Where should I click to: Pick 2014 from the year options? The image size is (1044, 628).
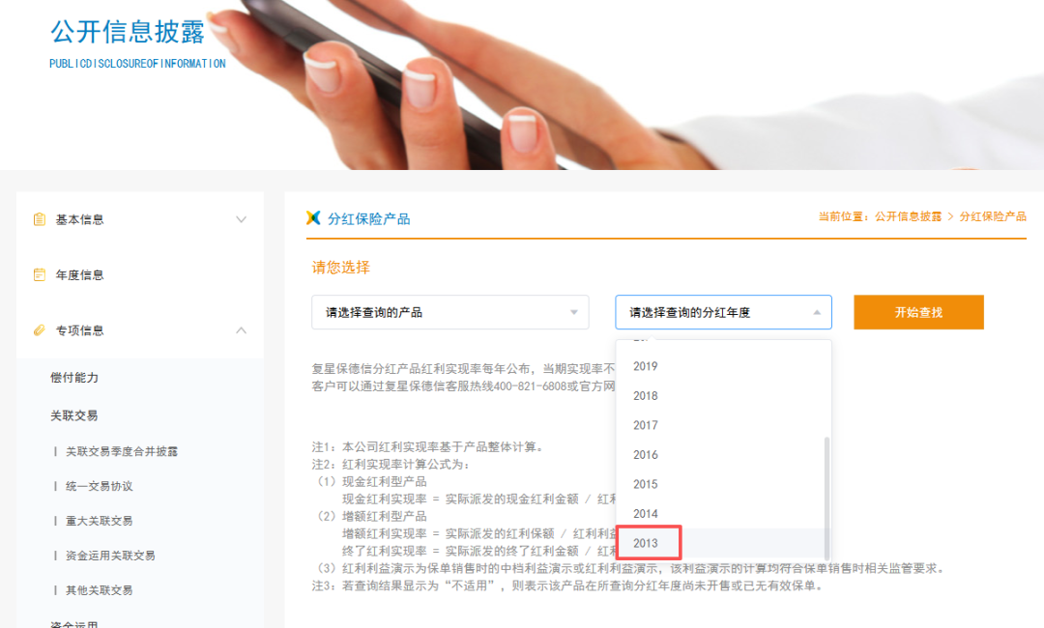tap(646, 514)
